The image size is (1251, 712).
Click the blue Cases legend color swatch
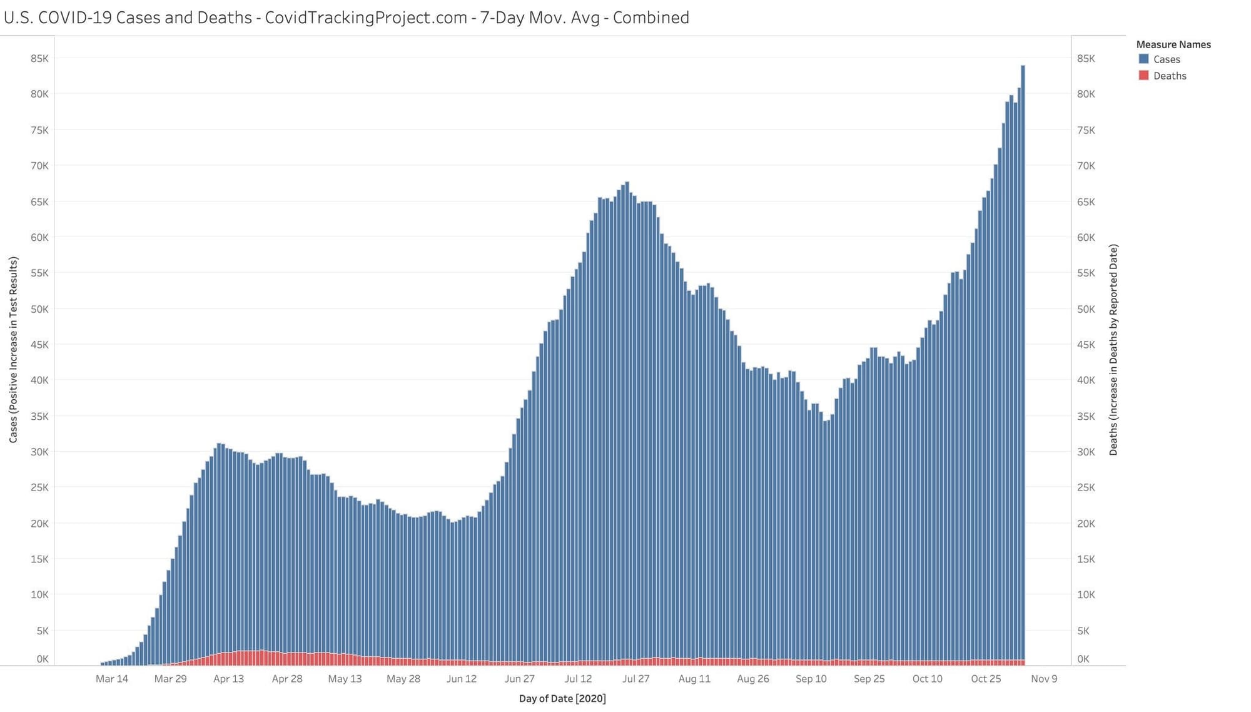pos(1143,59)
